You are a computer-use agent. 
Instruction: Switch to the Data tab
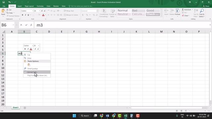[48, 6]
